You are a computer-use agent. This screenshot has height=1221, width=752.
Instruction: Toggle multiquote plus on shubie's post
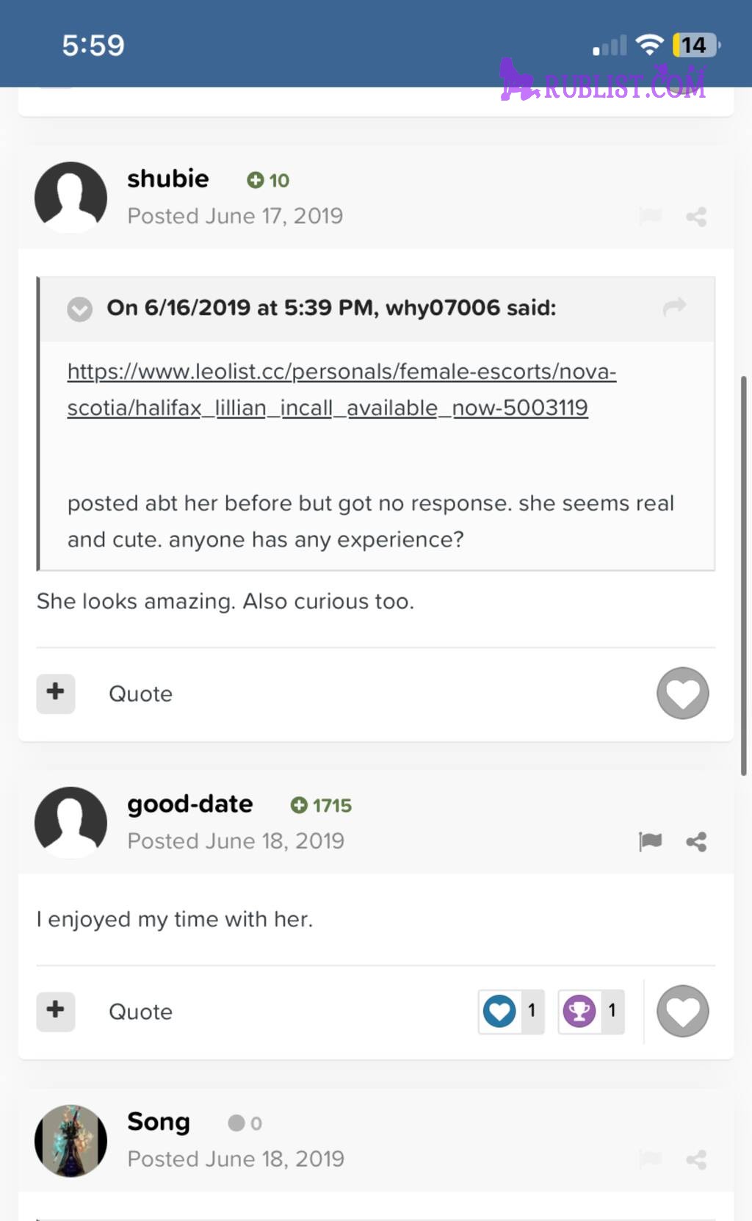[56, 694]
